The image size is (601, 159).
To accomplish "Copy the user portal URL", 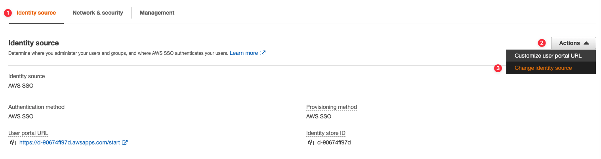I will pos(13,142).
